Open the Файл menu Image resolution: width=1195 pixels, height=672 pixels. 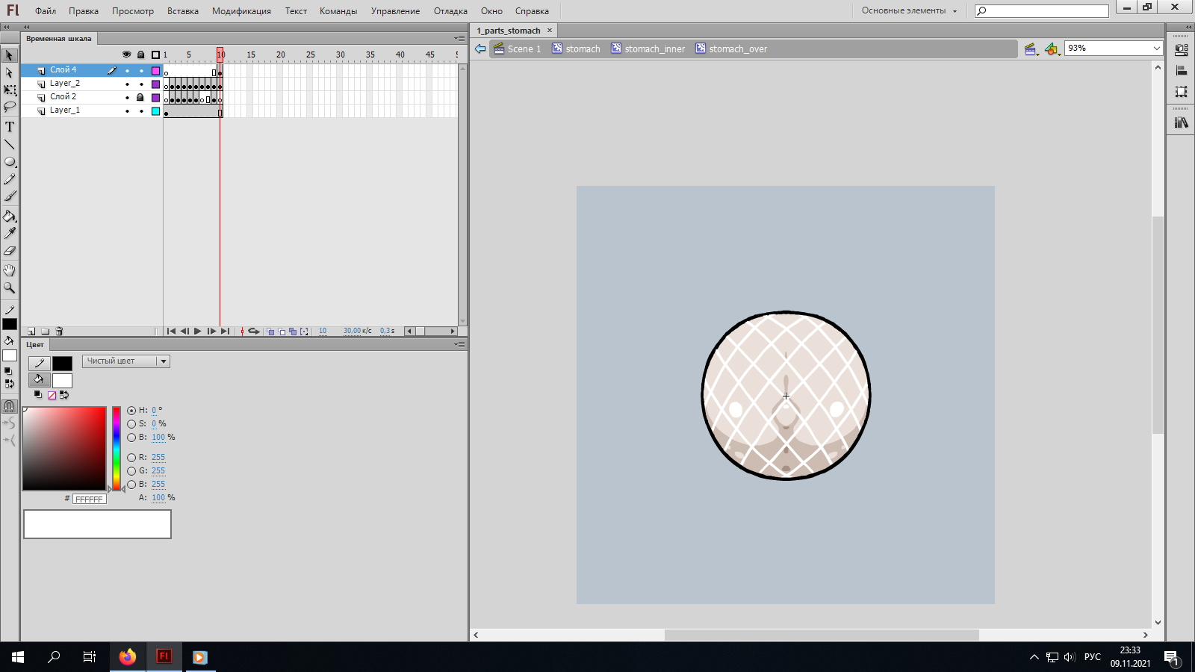[x=46, y=11]
